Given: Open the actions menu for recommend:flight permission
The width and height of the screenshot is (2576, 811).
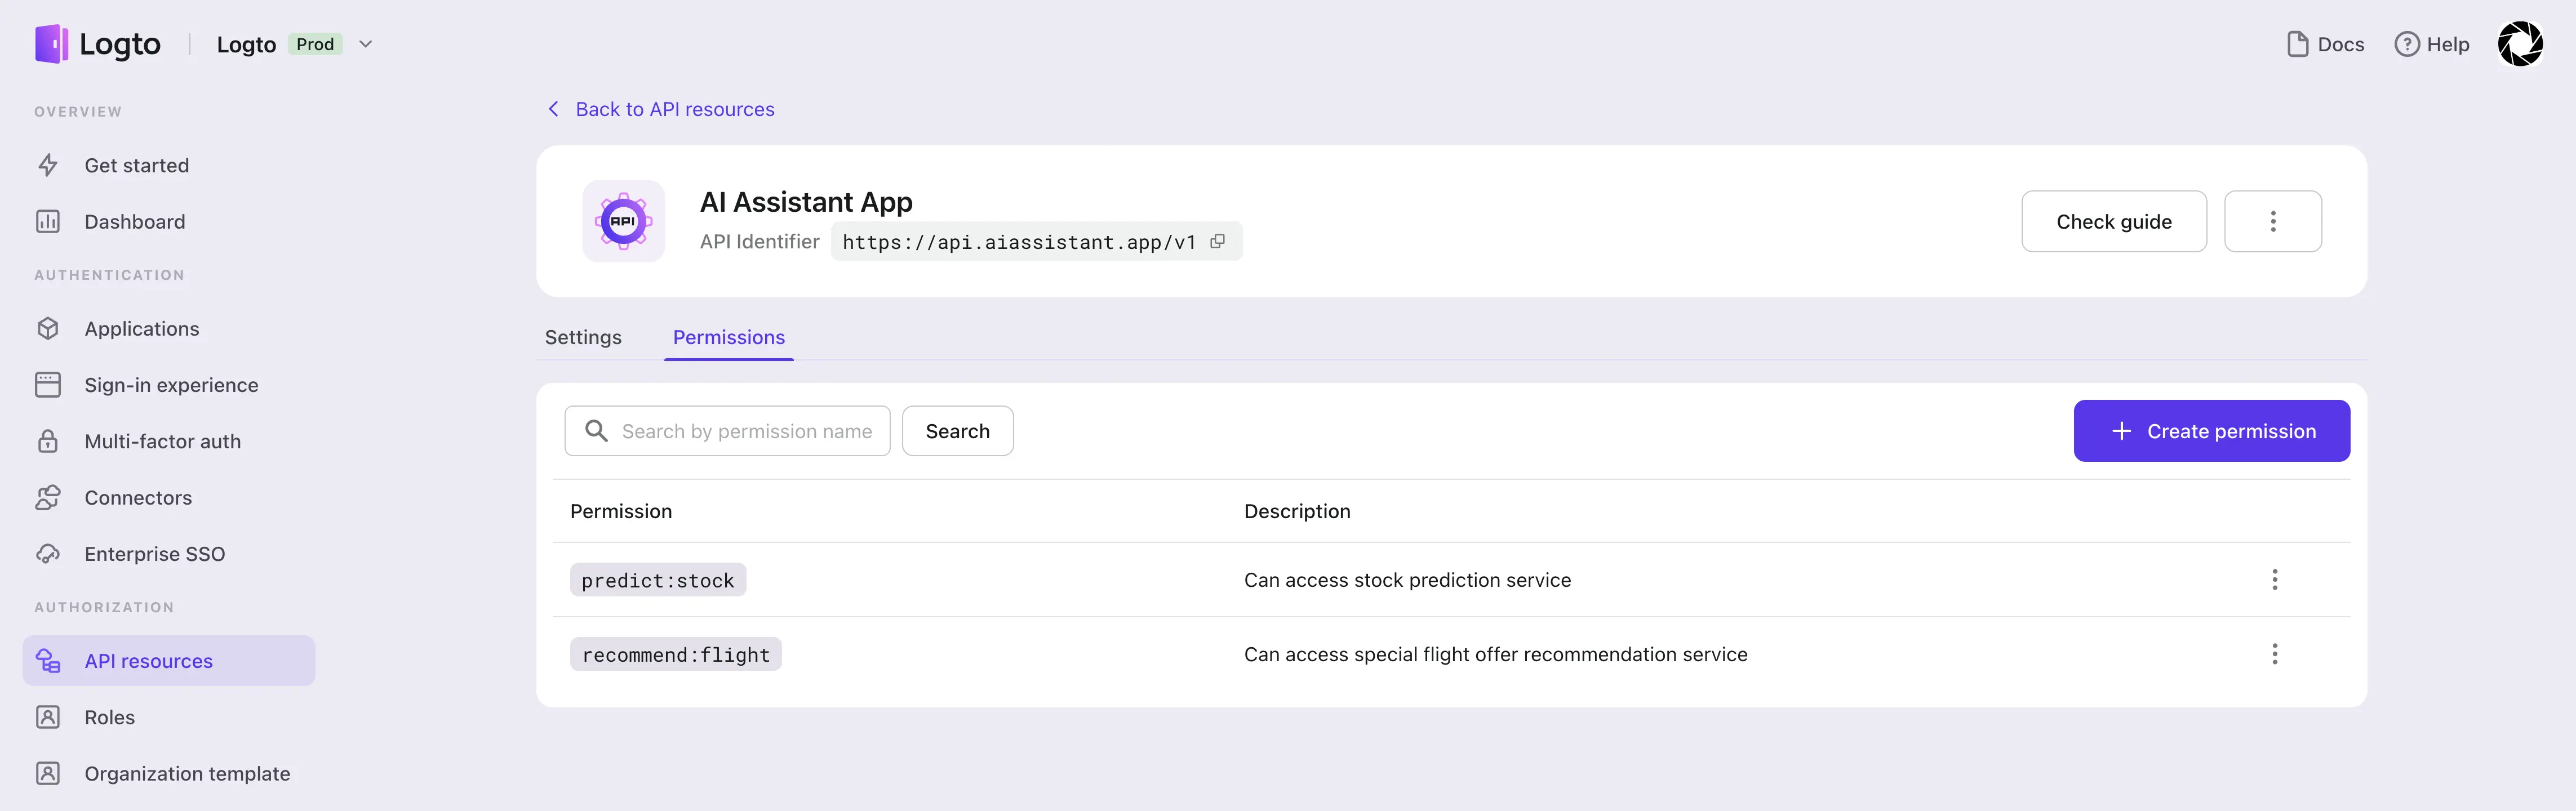Looking at the screenshot, I should tap(2274, 654).
